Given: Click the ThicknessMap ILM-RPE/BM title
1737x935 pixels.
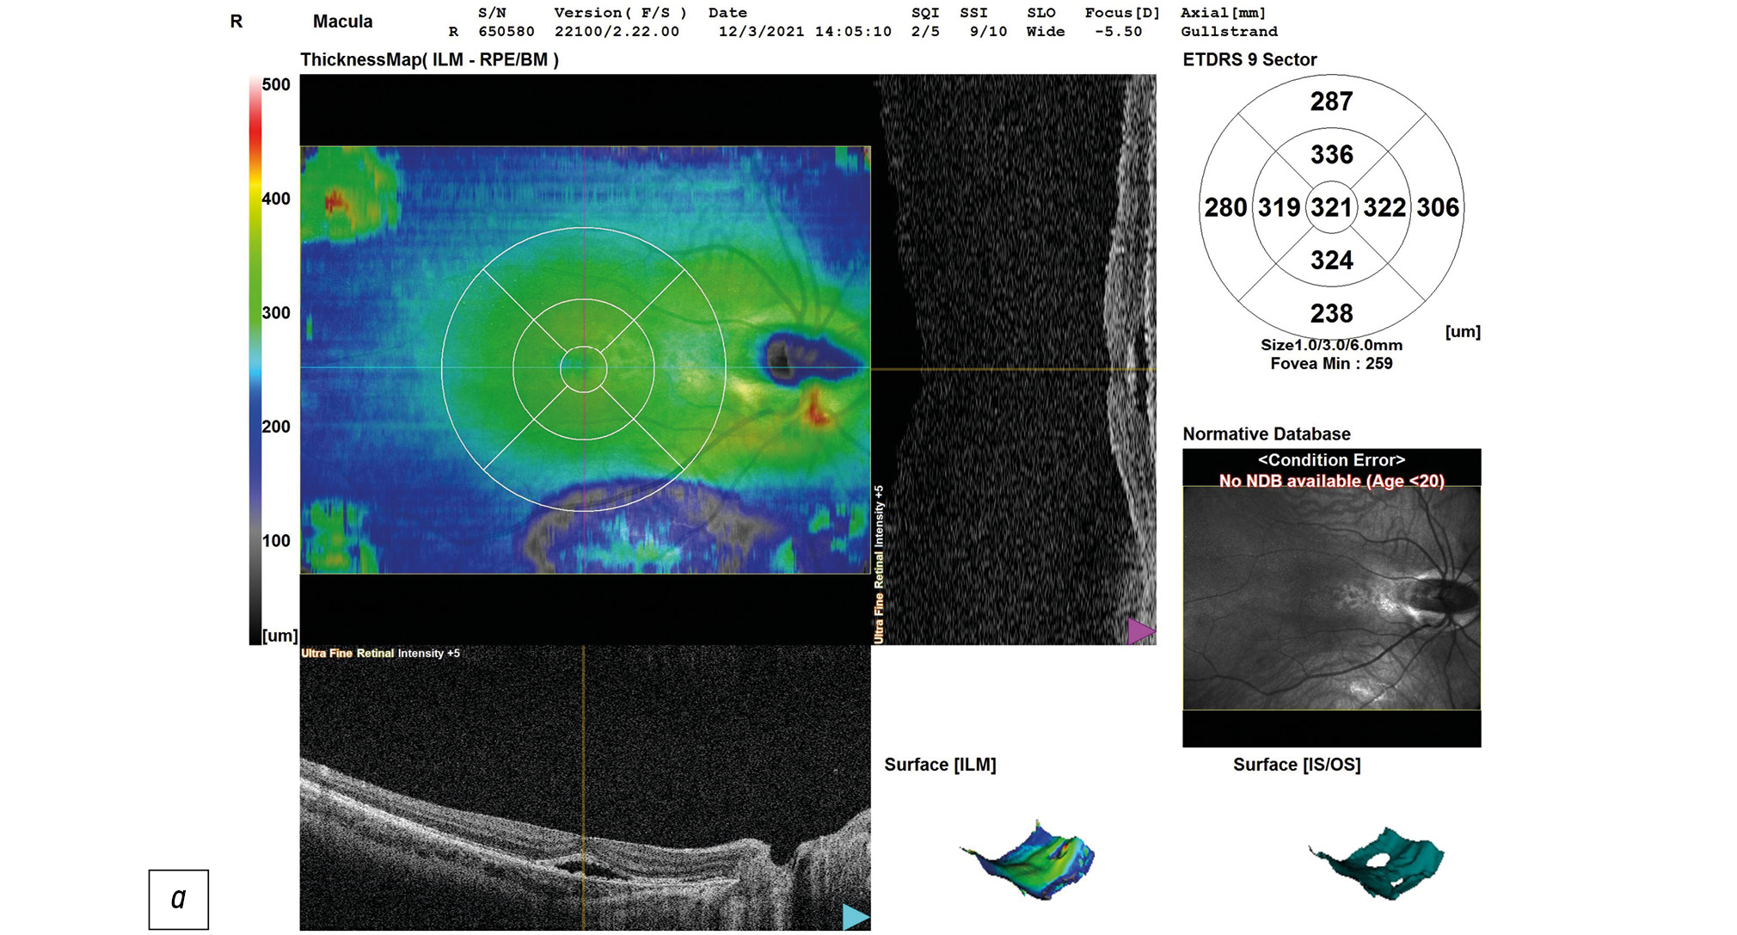Looking at the screenshot, I should [x=429, y=60].
